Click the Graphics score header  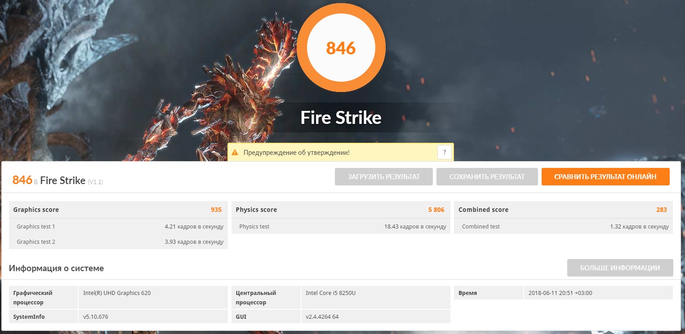(36, 210)
